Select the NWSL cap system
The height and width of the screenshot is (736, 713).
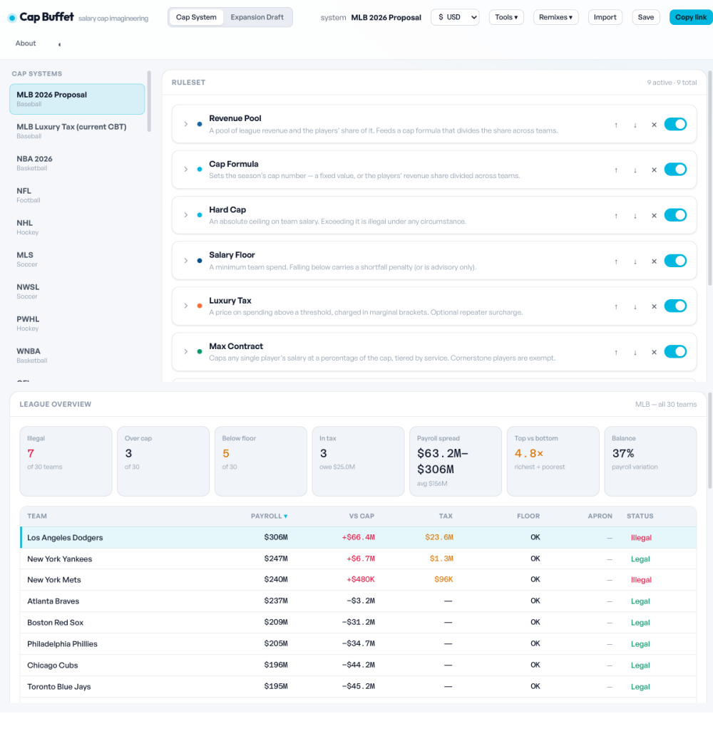[77, 291]
